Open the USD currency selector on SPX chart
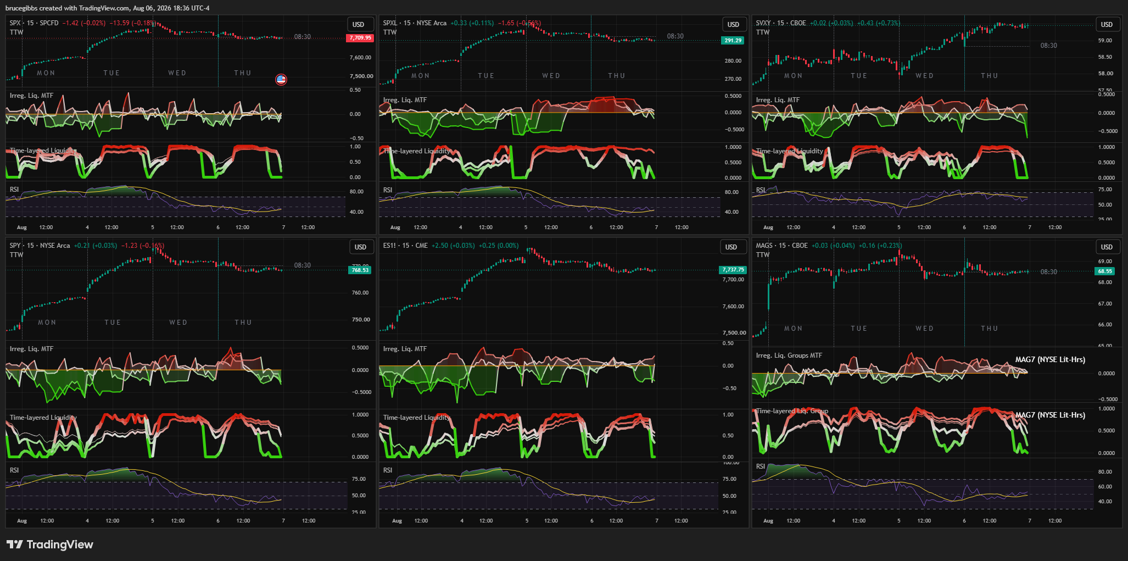This screenshot has height=561, width=1128. click(x=358, y=25)
